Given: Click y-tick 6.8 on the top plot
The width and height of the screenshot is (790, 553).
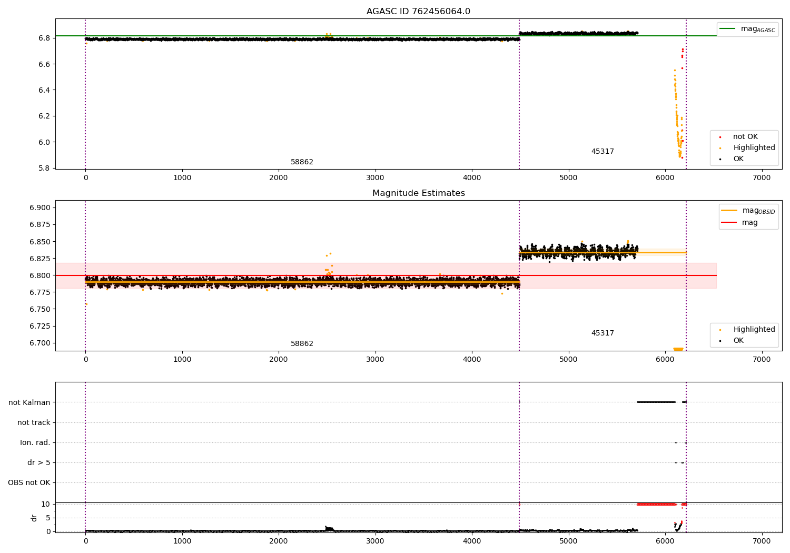Looking at the screenshot, I should point(44,38).
